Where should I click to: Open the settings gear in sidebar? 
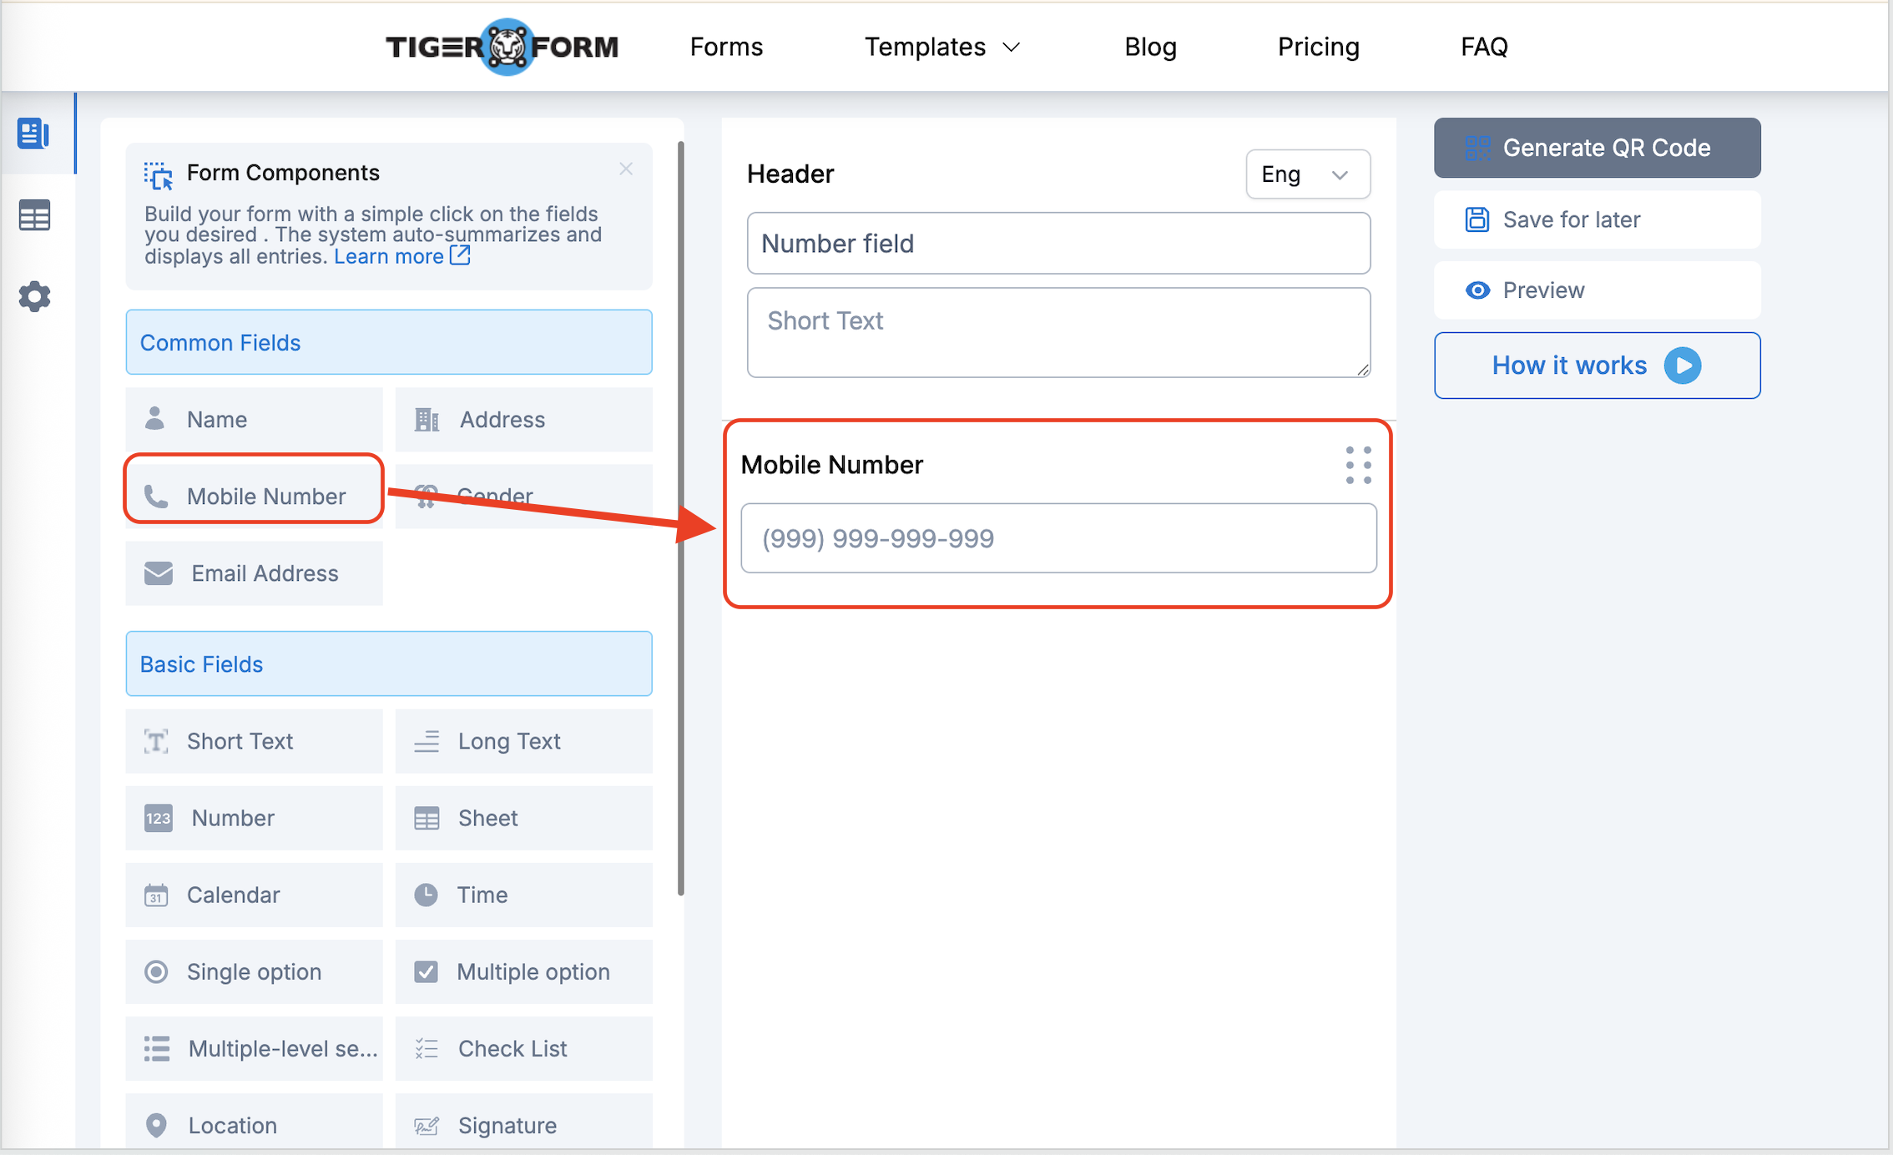click(x=34, y=296)
